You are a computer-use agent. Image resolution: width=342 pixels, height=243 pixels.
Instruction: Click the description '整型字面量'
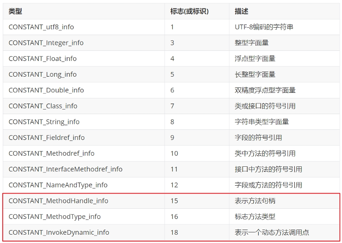[x=251, y=43]
